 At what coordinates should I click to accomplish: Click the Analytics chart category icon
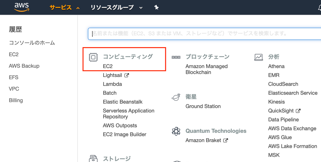(258, 57)
